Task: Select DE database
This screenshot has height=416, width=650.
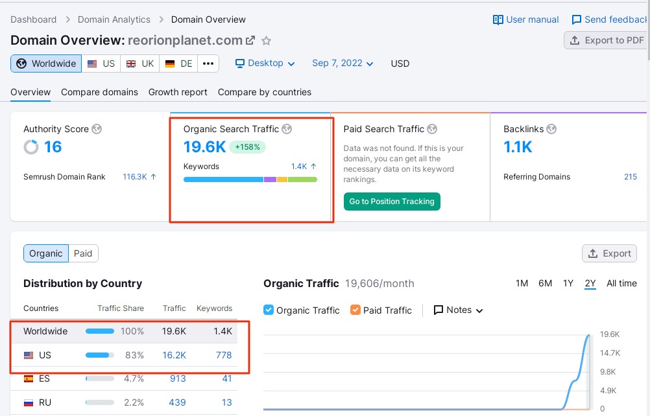Action: coord(178,64)
